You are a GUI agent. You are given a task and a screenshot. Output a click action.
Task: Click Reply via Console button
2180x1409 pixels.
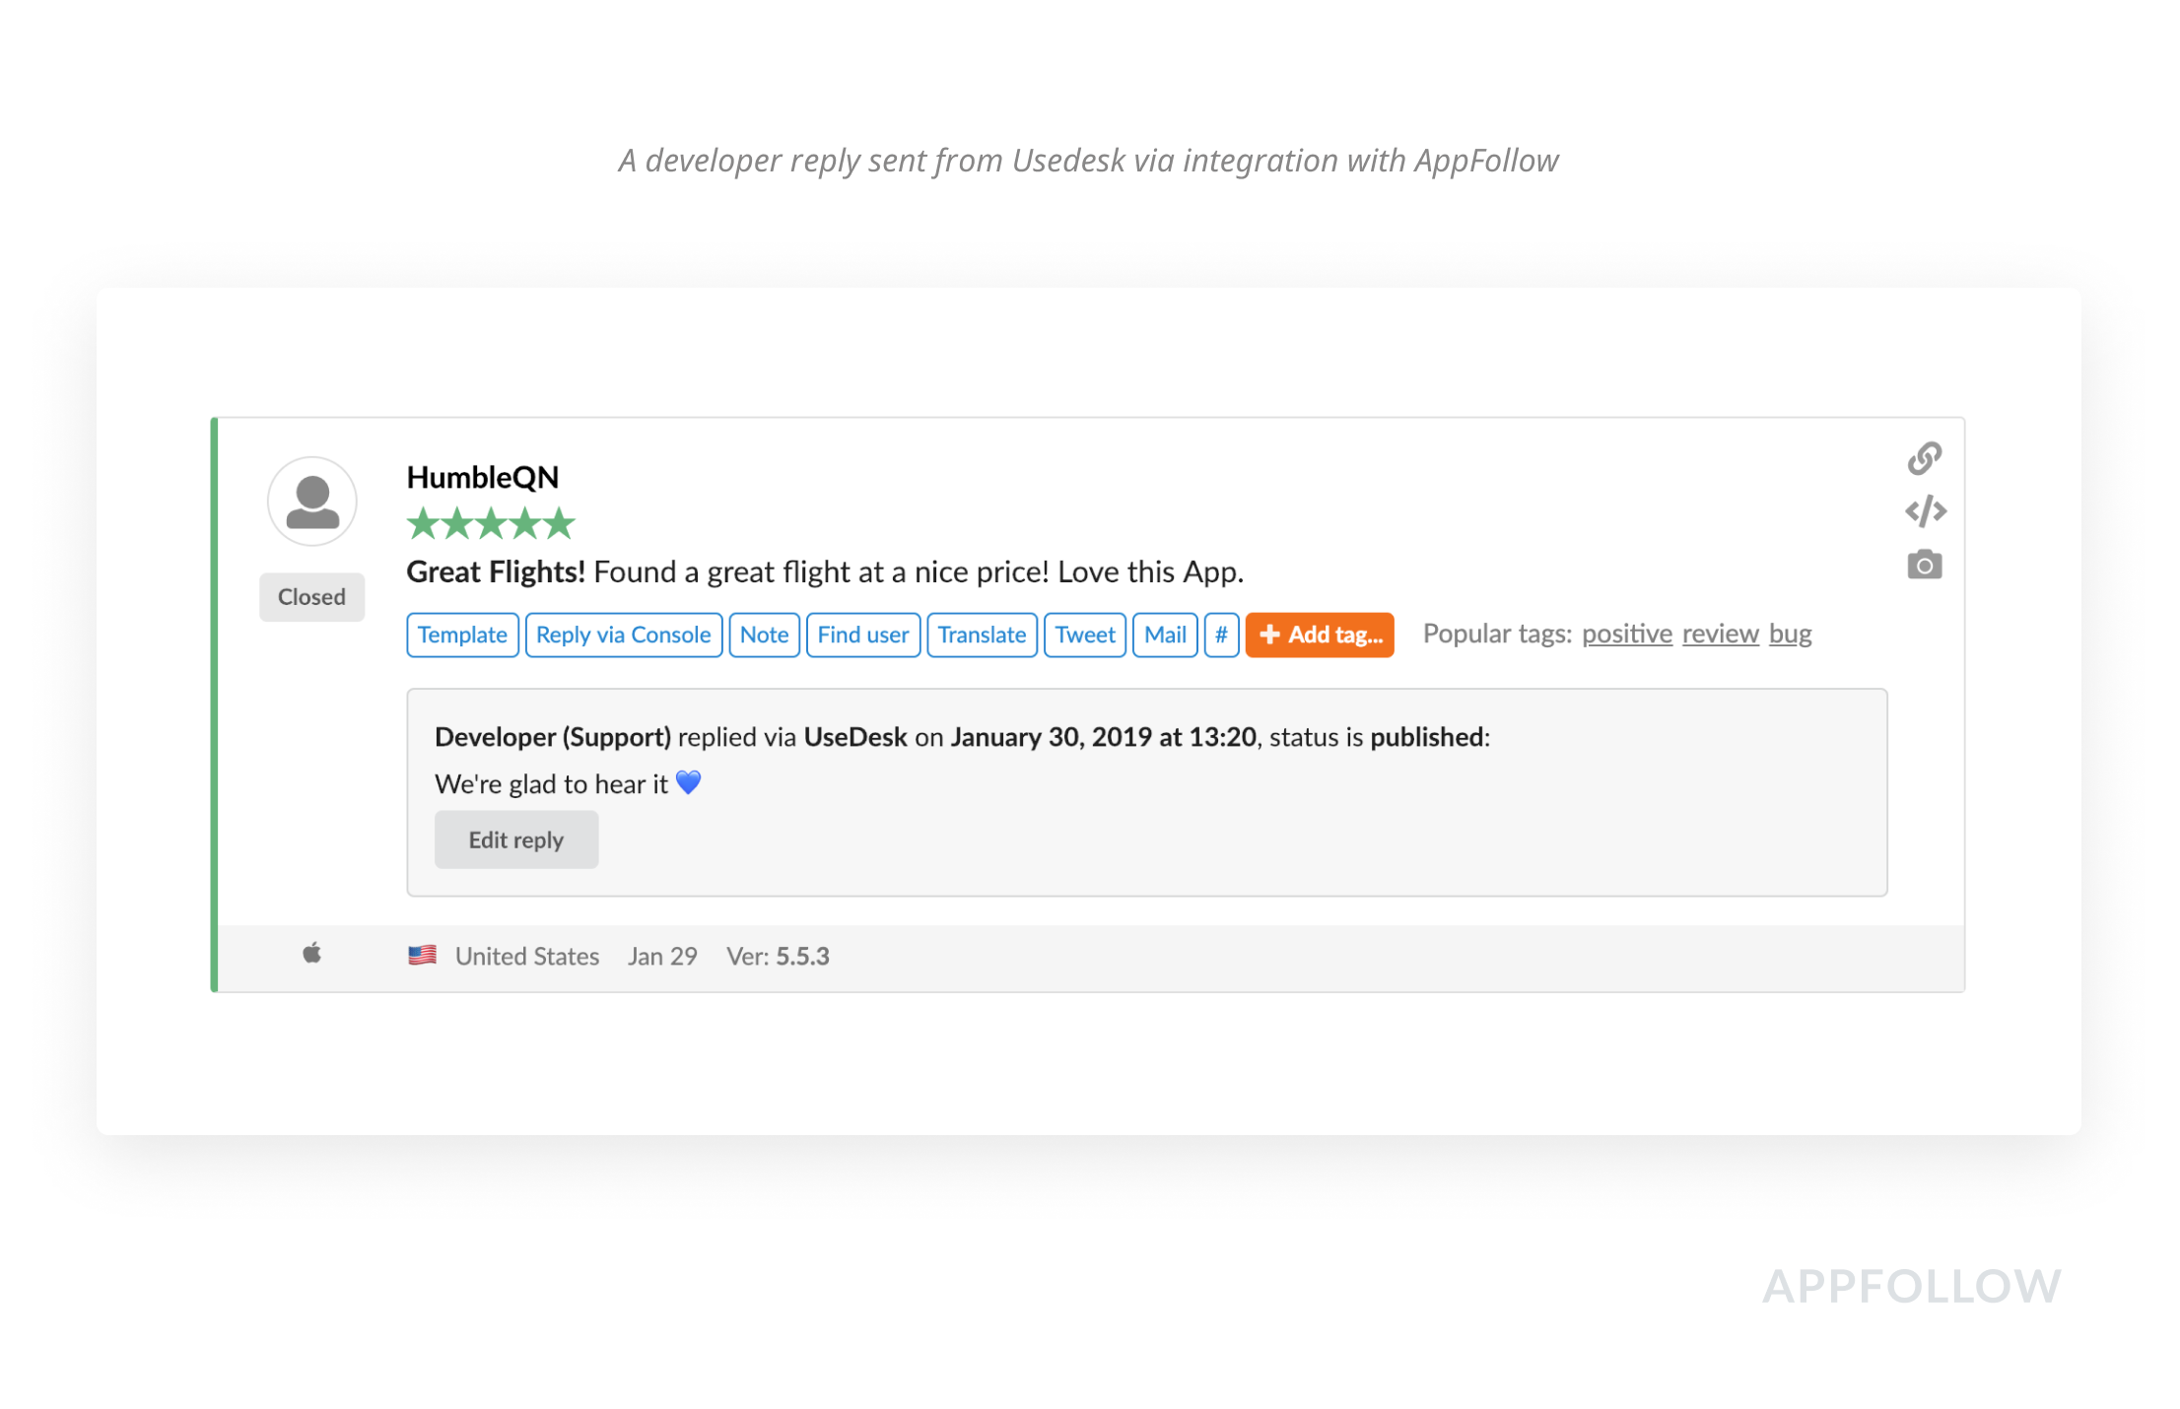coord(623,636)
